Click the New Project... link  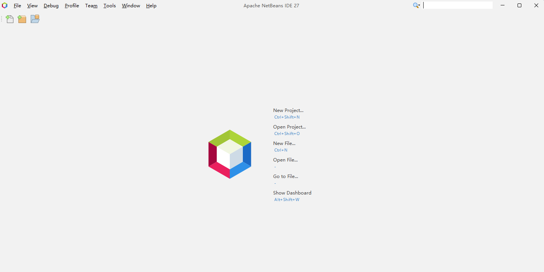point(288,110)
